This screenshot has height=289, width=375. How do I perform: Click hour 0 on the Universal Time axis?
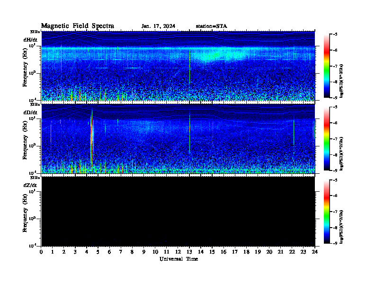click(x=41, y=252)
